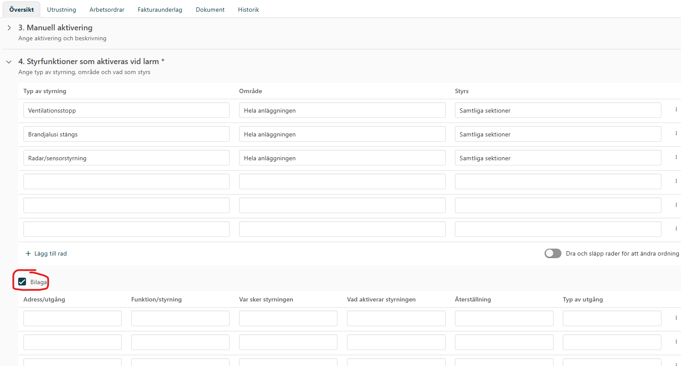681x366 pixels.
Task: Open row menu for Ventilationsstopp row
Action: click(676, 110)
